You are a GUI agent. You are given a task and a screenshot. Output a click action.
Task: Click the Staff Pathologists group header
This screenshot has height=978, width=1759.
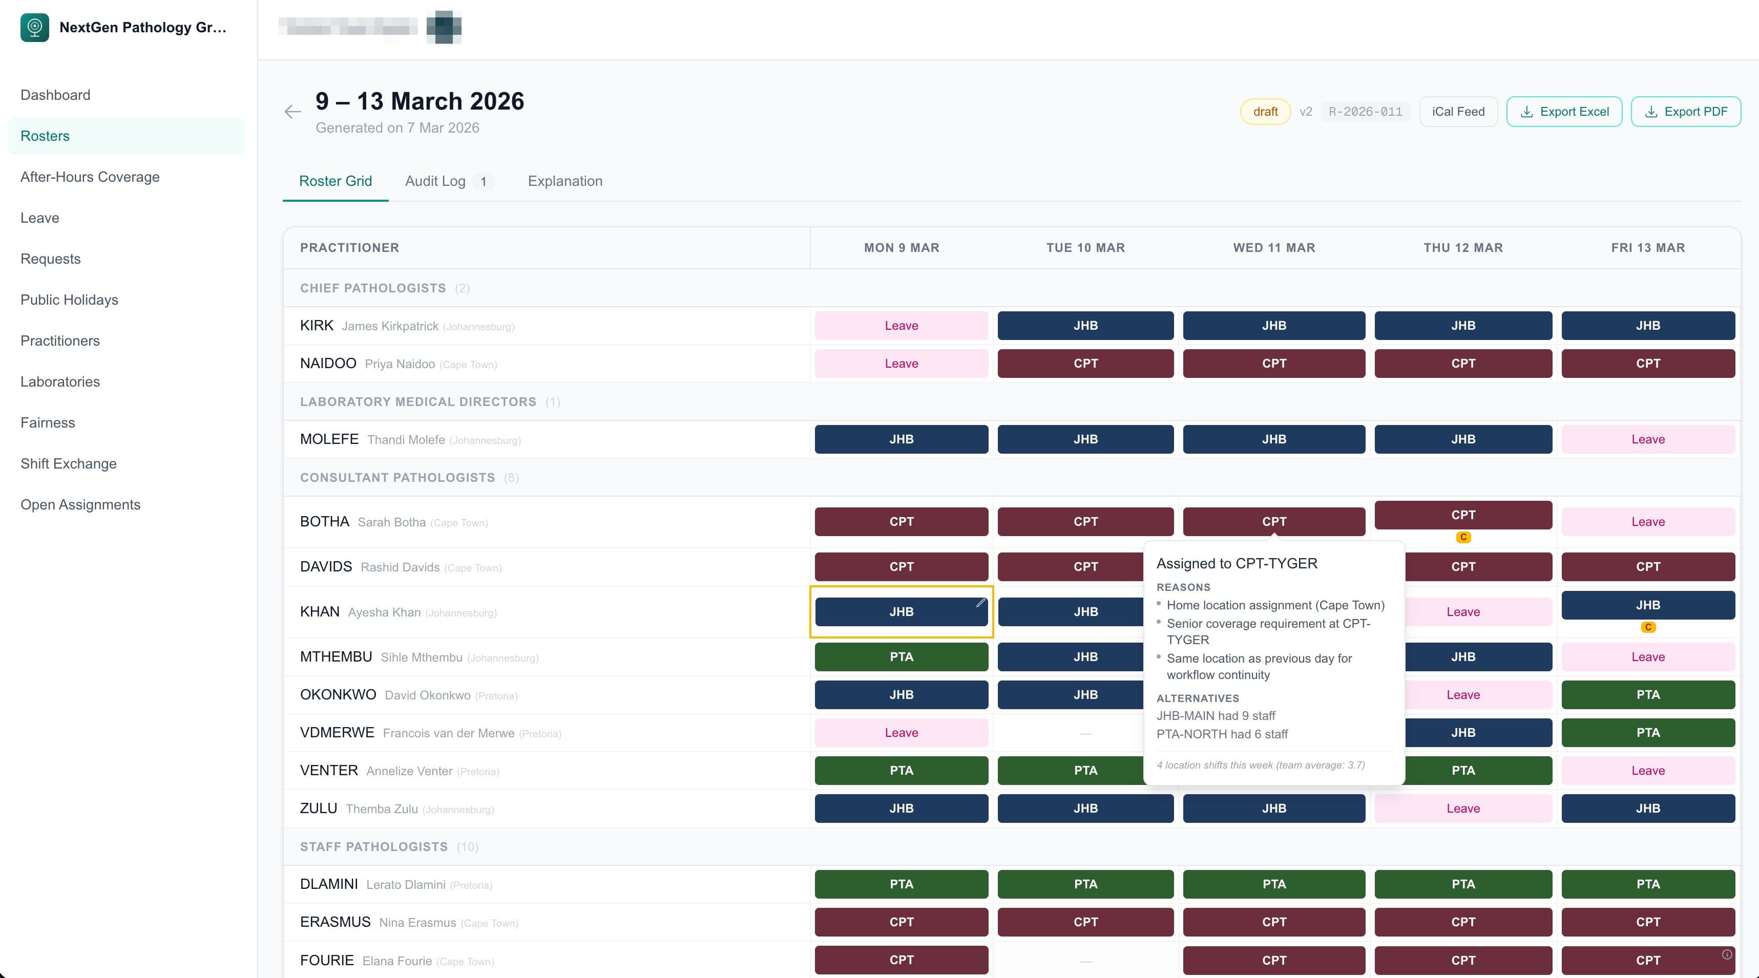pos(373,847)
